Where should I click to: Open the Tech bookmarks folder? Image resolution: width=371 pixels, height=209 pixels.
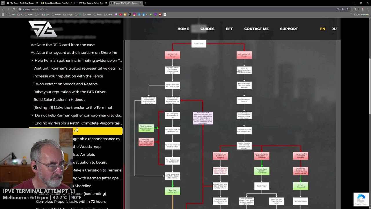tap(46, 15)
